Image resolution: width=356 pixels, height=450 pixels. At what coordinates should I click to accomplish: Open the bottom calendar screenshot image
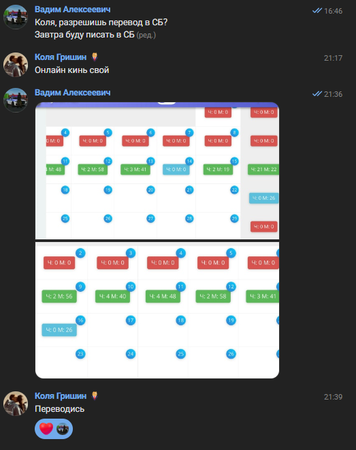tap(157, 310)
